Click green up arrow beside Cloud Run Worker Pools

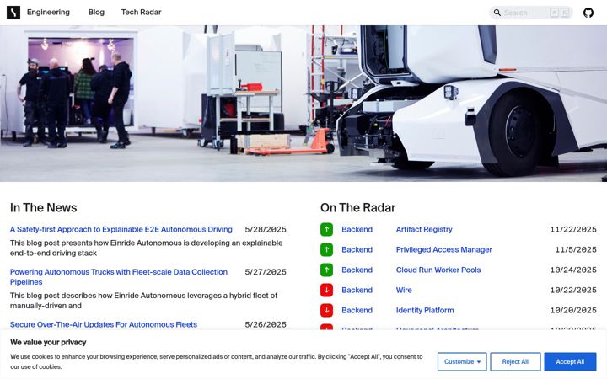pyautogui.click(x=326, y=270)
